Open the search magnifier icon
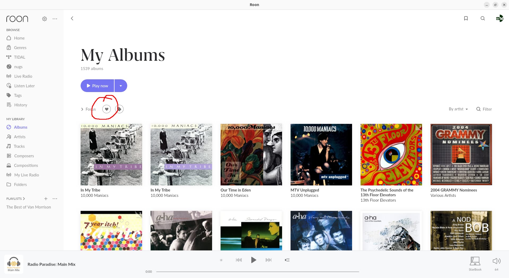Image resolution: width=509 pixels, height=278 pixels. 483,18
